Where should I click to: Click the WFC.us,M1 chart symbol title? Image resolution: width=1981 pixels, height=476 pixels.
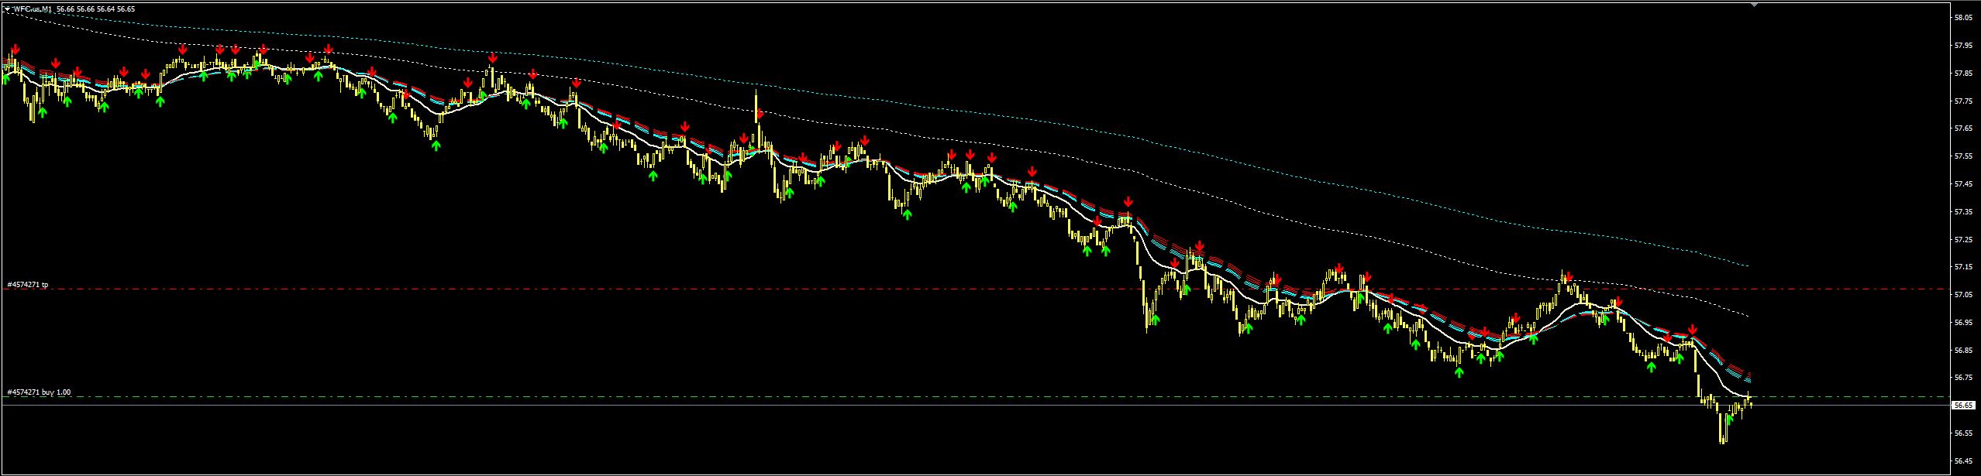[x=33, y=9]
